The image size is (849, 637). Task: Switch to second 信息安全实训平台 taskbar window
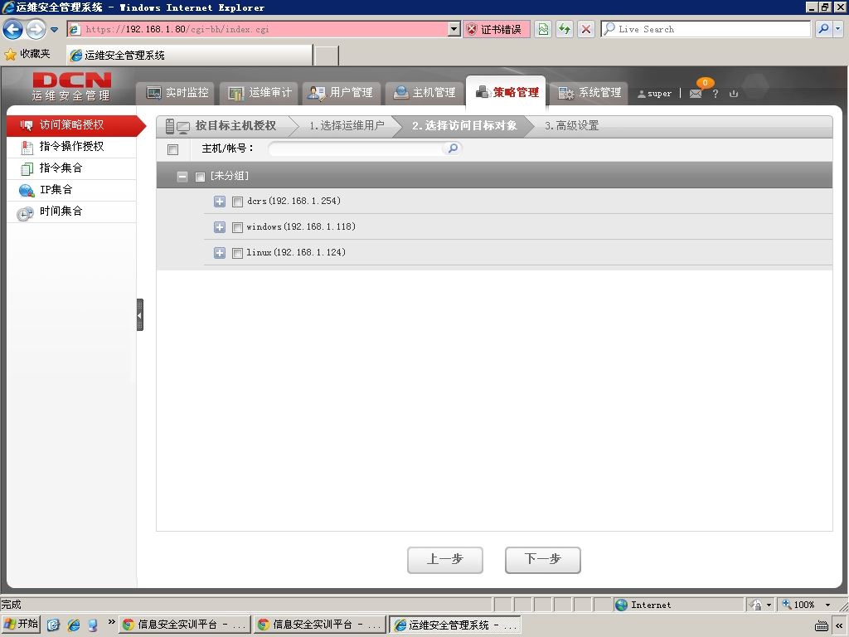click(319, 625)
